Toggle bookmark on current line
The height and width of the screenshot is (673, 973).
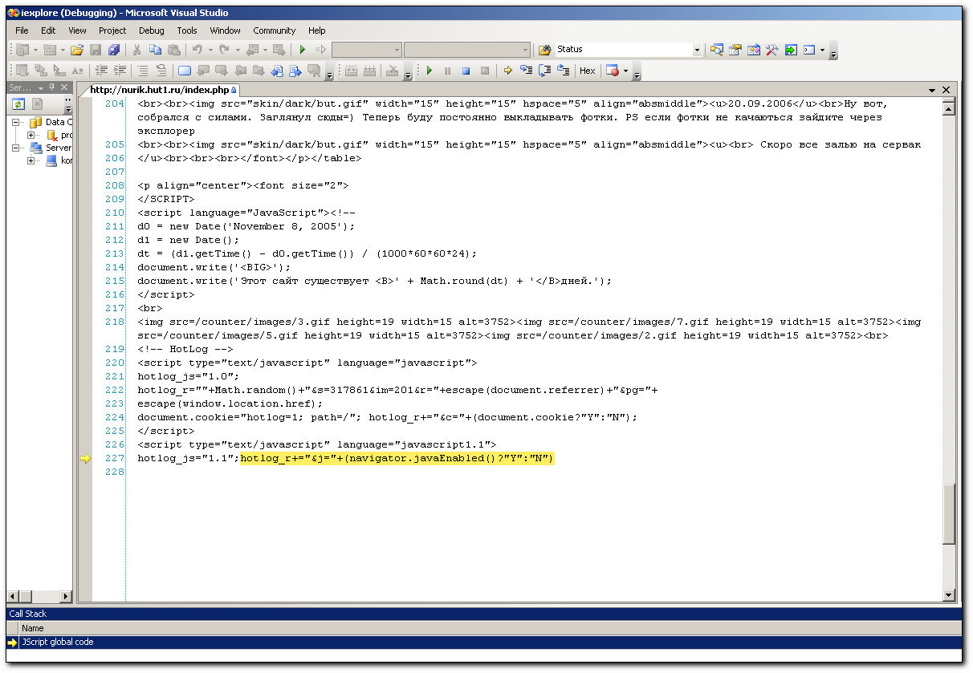point(185,71)
